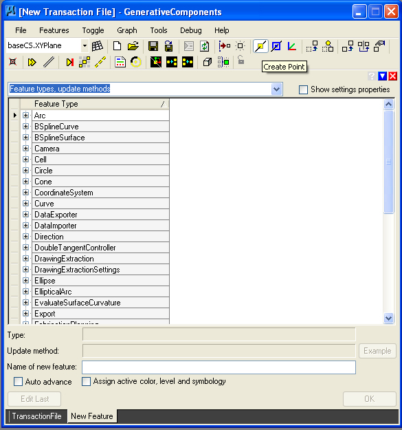The image size is (402, 430).
Task: Expand the Direction node
Action: tap(25, 237)
